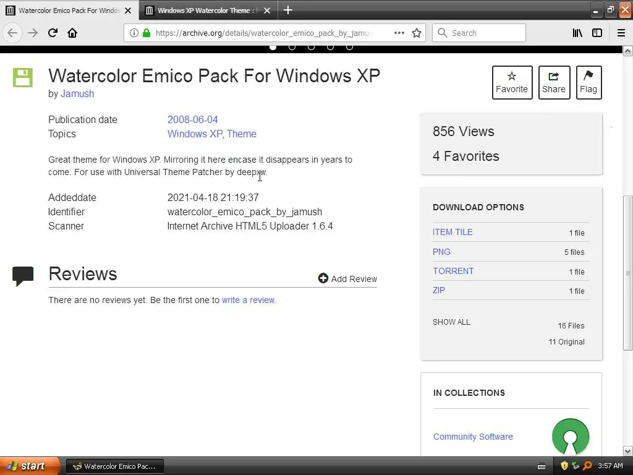Click the Share button
The image size is (633, 475).
click(x=554, y=82)
